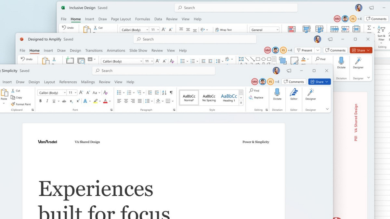Toggle show paragraph marks in Word
390x219 pixels.
[x=171, y=93]
